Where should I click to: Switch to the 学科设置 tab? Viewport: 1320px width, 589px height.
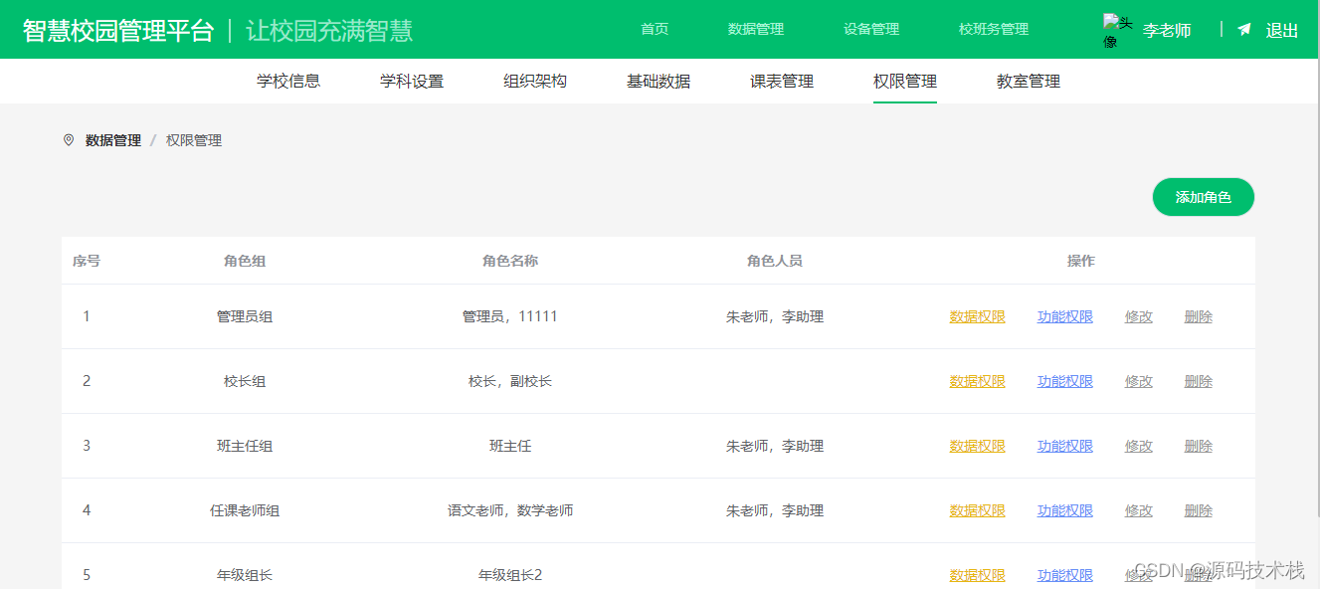tap(412, 82)
